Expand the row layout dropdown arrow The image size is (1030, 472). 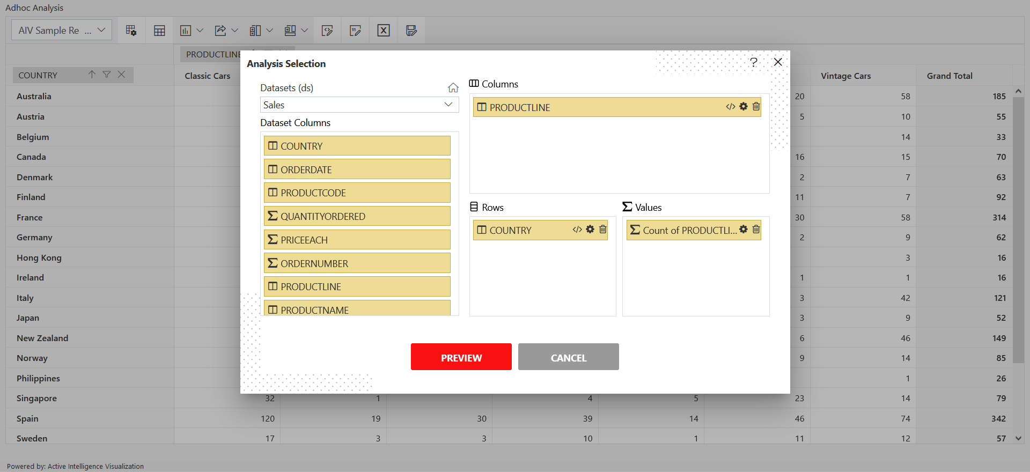[x=305, y=31]
